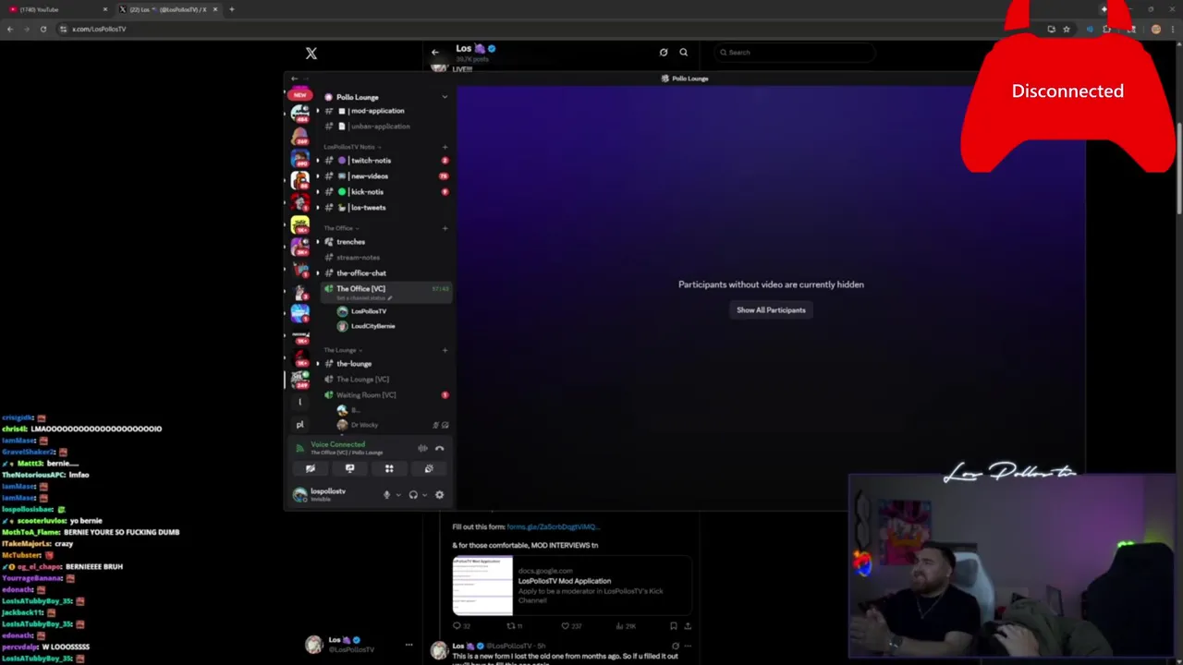
Task: Open microphone input options arrow
Action: (398, 495)
